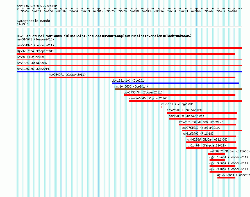Image resolution: width=250 pixels, height=197 pixels.
Task: Click the esv2760340 (Vogler2010) label
Action: click(148, 98)
